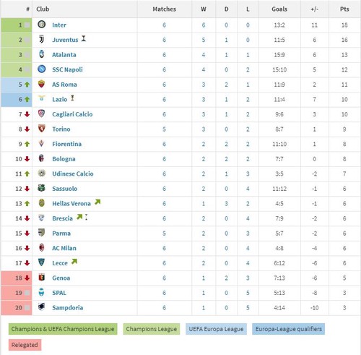Click the green promoted arrow beside Hellas Verona
Image resolution: width=361 pixels, height=355 pixels.
point(97,202)
